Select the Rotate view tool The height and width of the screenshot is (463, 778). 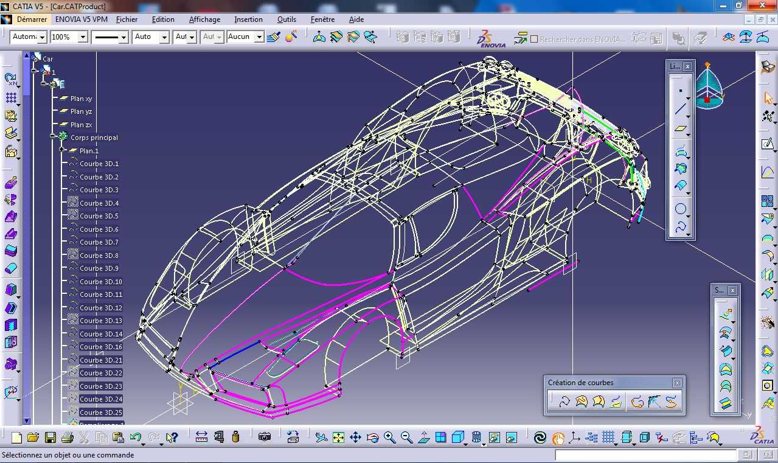click(x=372, y=437)
